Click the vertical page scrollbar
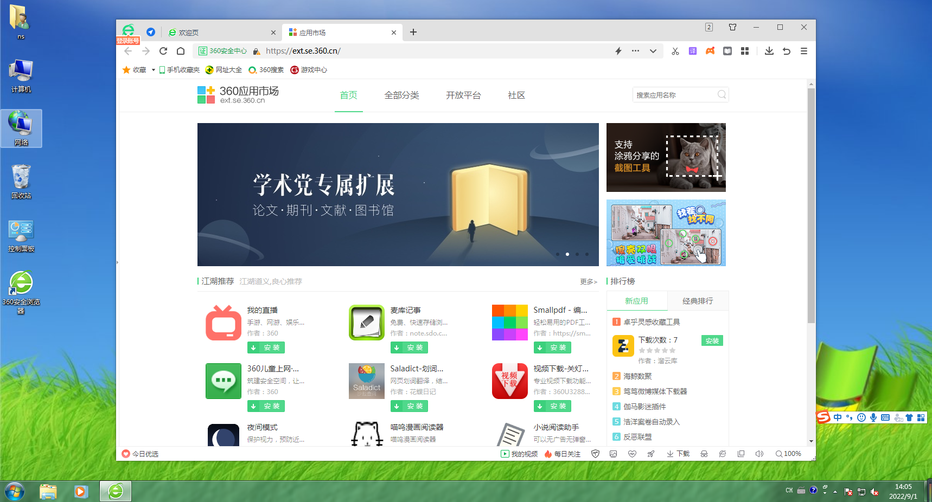The image size is (932, 502). (x=811, y=206)
